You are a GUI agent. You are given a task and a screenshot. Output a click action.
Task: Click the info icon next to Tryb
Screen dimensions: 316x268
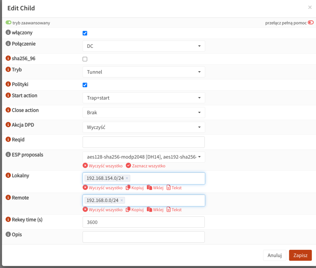point(8,70)
